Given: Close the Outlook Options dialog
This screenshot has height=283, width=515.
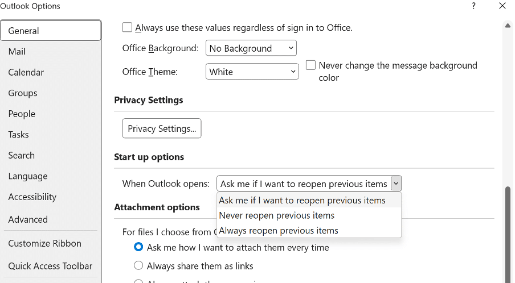Looking at the screenshot, I should (x=502, y=6).
